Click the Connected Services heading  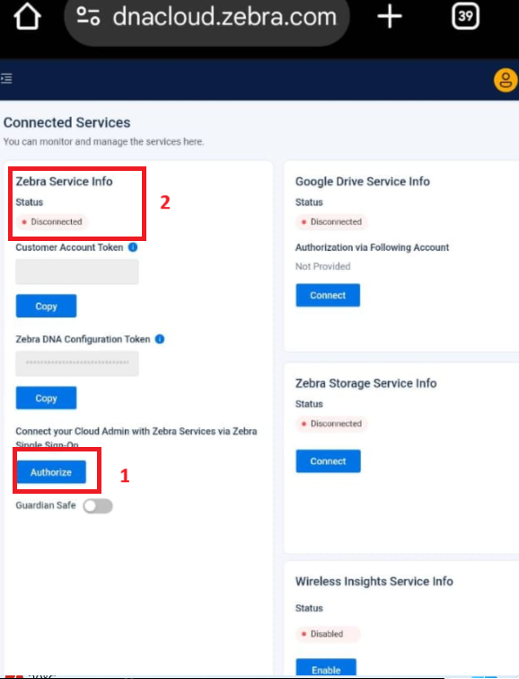(x=67, y=122)
